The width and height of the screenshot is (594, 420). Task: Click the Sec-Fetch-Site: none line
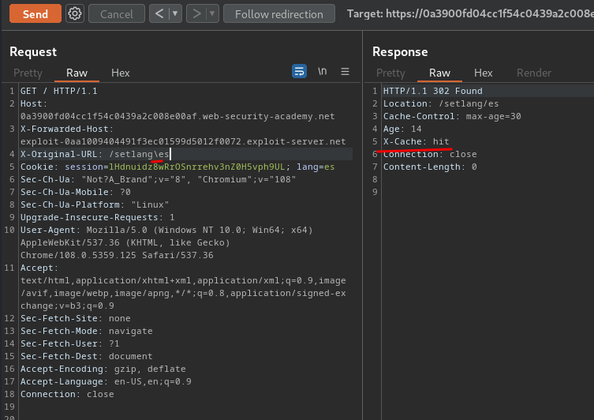click(x=76, y=318)
